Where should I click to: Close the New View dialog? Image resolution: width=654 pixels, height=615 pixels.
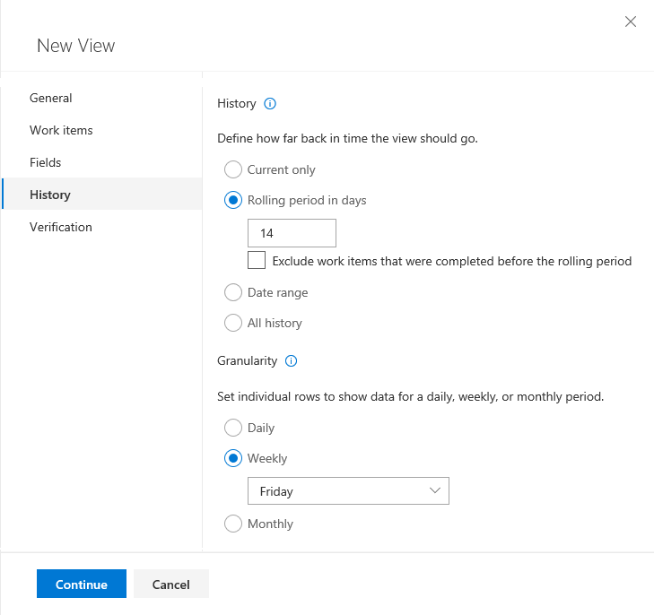coord(630,22)
